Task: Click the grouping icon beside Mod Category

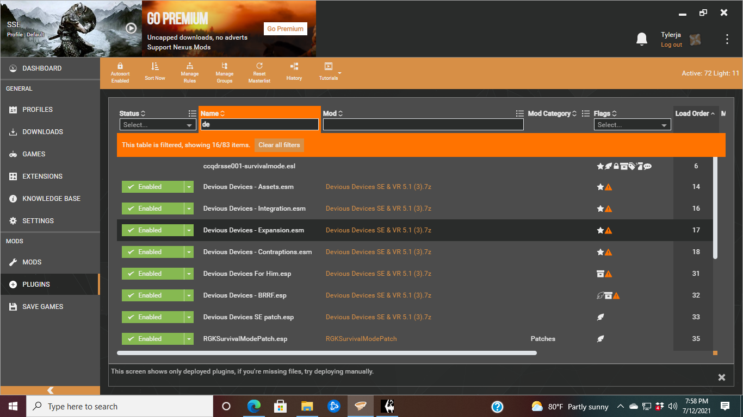Action: tap(586, 113)
